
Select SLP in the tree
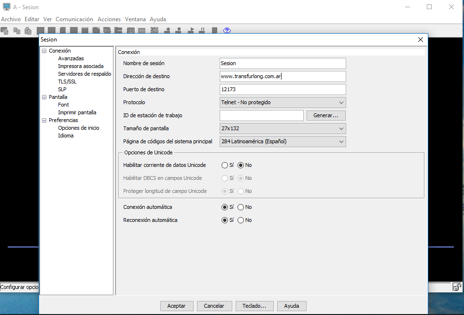(x=62, y=89)
